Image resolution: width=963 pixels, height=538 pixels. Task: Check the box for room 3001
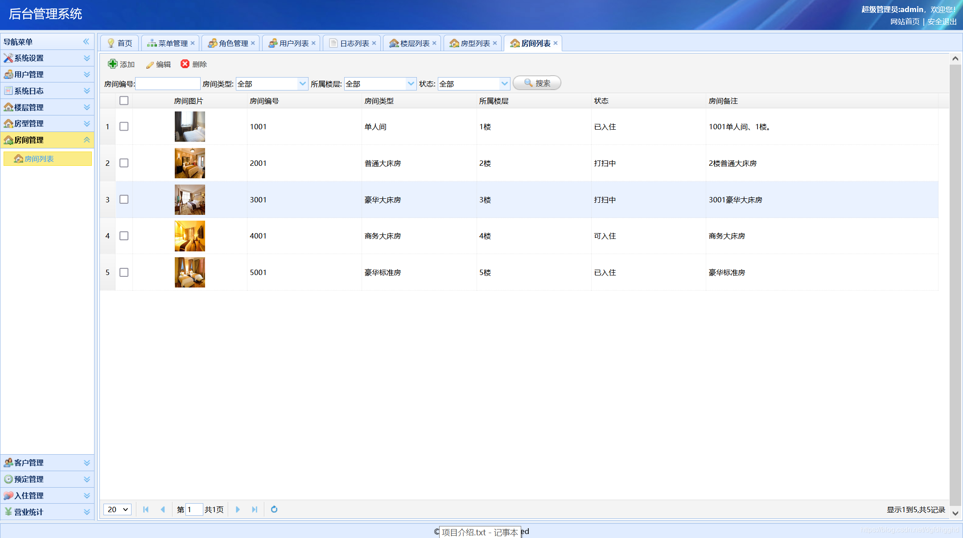point(124,200)
